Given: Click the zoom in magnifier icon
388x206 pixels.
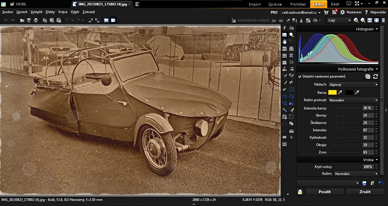Looking at the screenshot, I should point(356,20).
